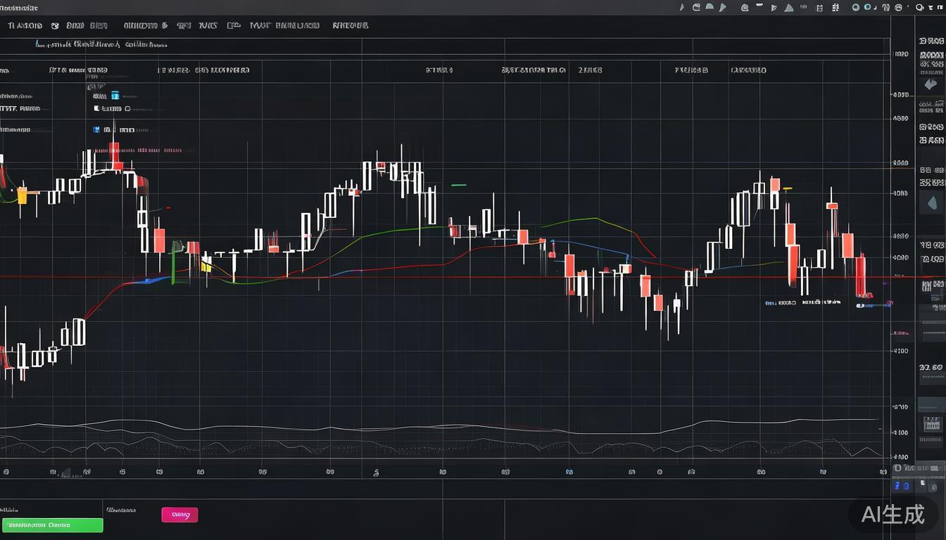Select the gray triangle icon in top toolbar
The width and height of the screenshot is (946, 540).
coord(789,8)
